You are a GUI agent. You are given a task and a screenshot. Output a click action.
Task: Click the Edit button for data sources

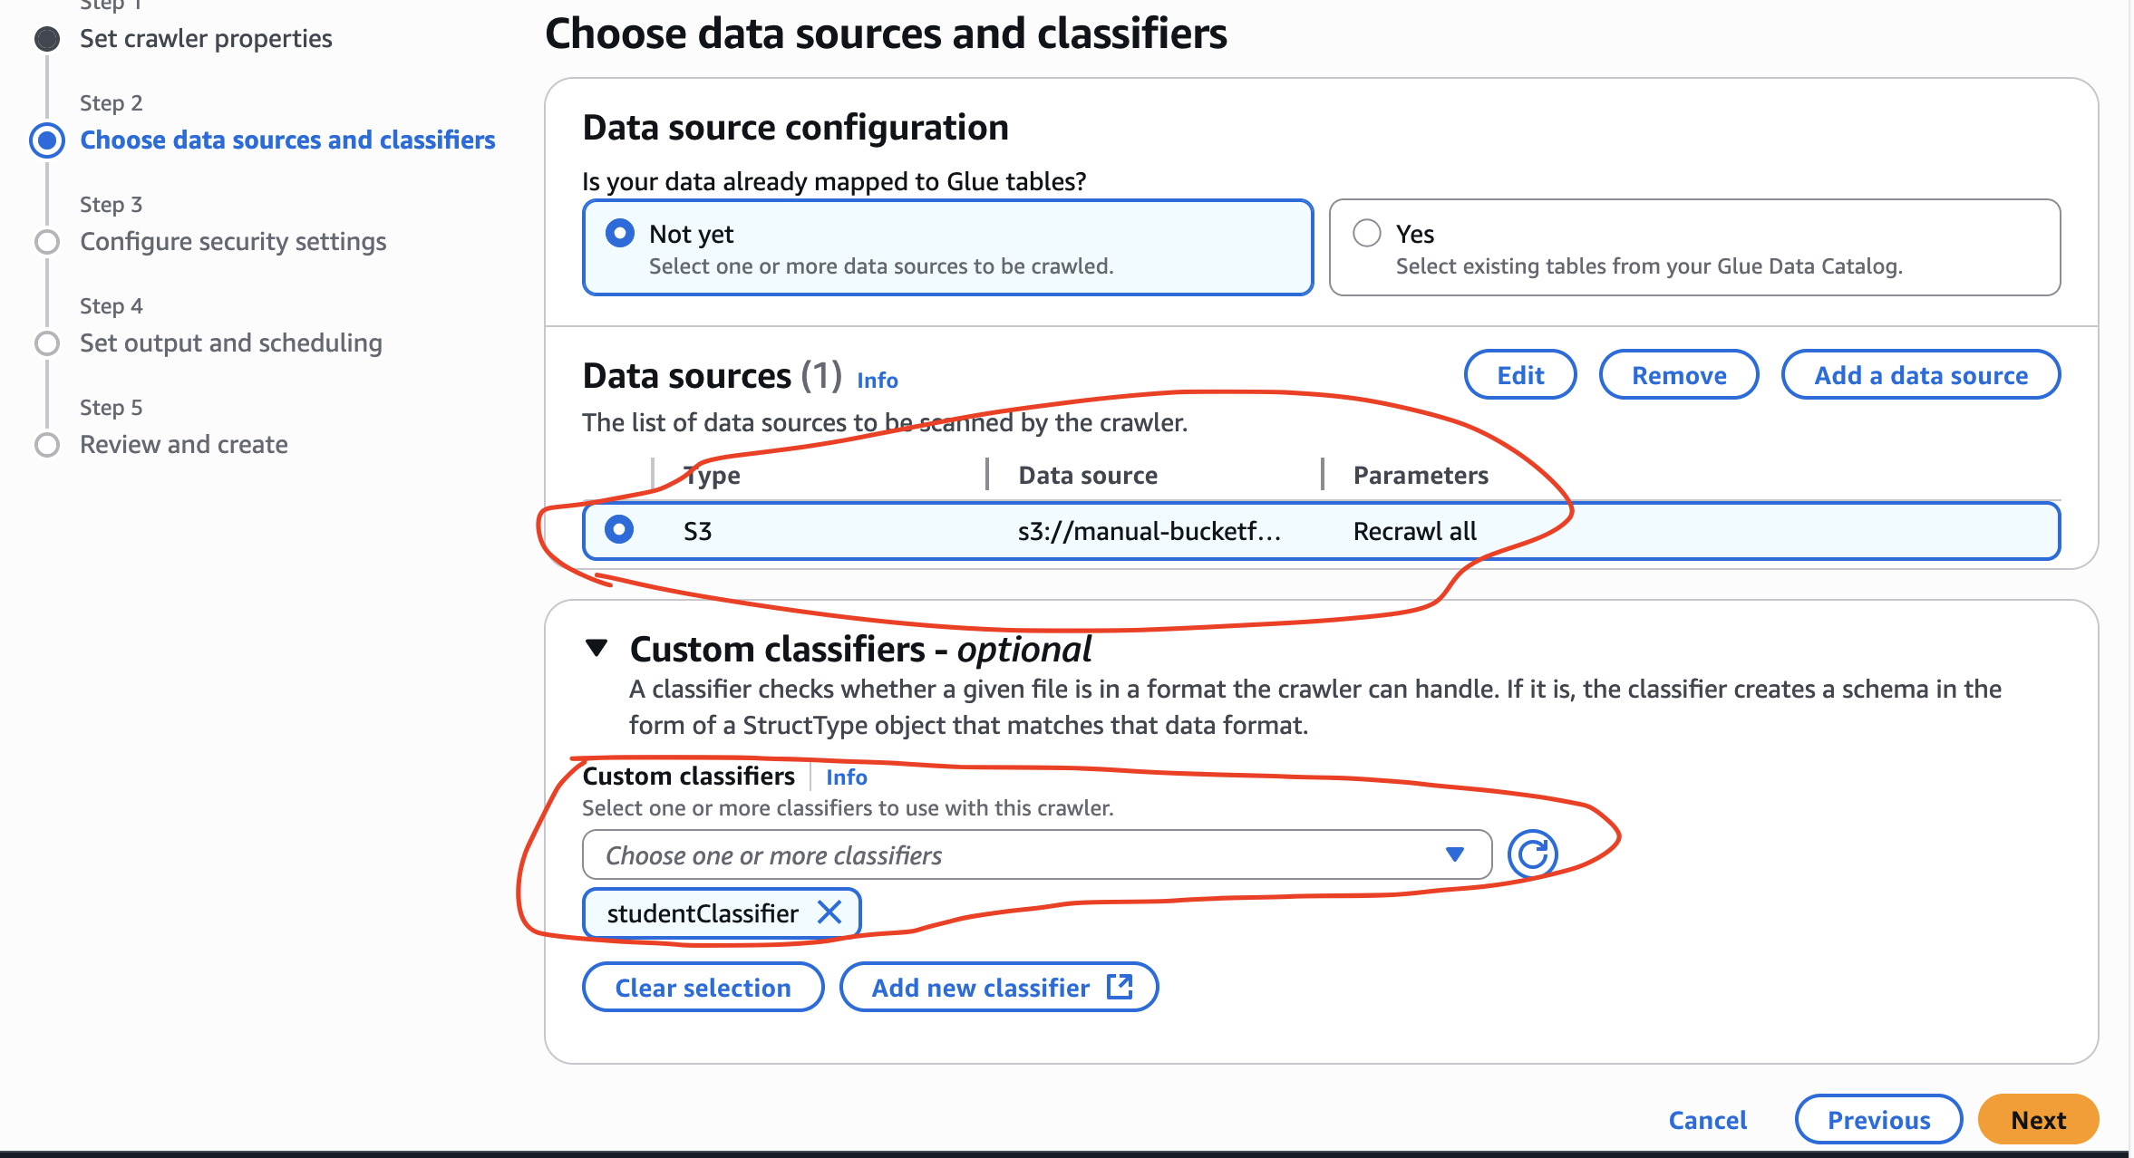pos(1519,374)
